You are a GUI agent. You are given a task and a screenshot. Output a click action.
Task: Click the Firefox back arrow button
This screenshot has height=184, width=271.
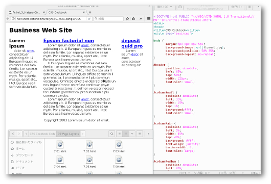pyautogui.click(x=8, y=19)
